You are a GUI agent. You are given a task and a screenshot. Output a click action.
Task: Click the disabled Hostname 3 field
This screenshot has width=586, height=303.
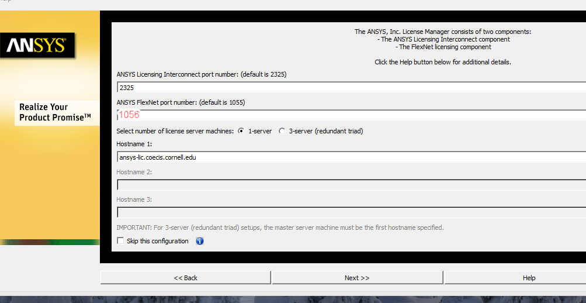click(x=351, y=212)
